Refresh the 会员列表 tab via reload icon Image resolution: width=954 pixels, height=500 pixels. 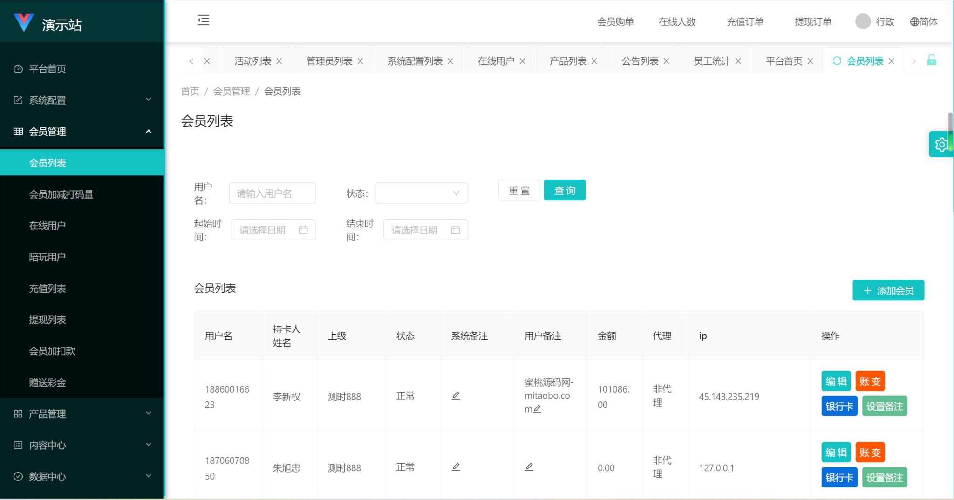(x=837, y=61)
